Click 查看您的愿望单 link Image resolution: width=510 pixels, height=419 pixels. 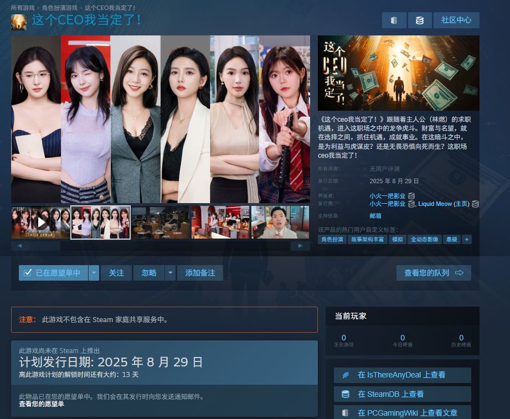42,404
